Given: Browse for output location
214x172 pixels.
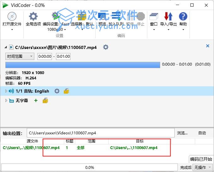Looking at the screenshot, I should coord(182,133).
